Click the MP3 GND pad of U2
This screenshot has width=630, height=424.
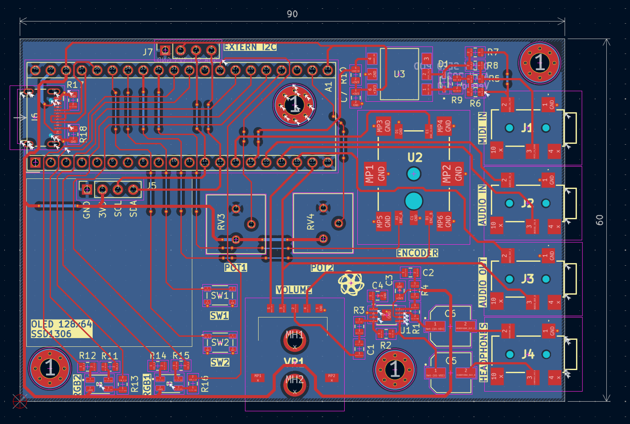(x=384, y=126)
